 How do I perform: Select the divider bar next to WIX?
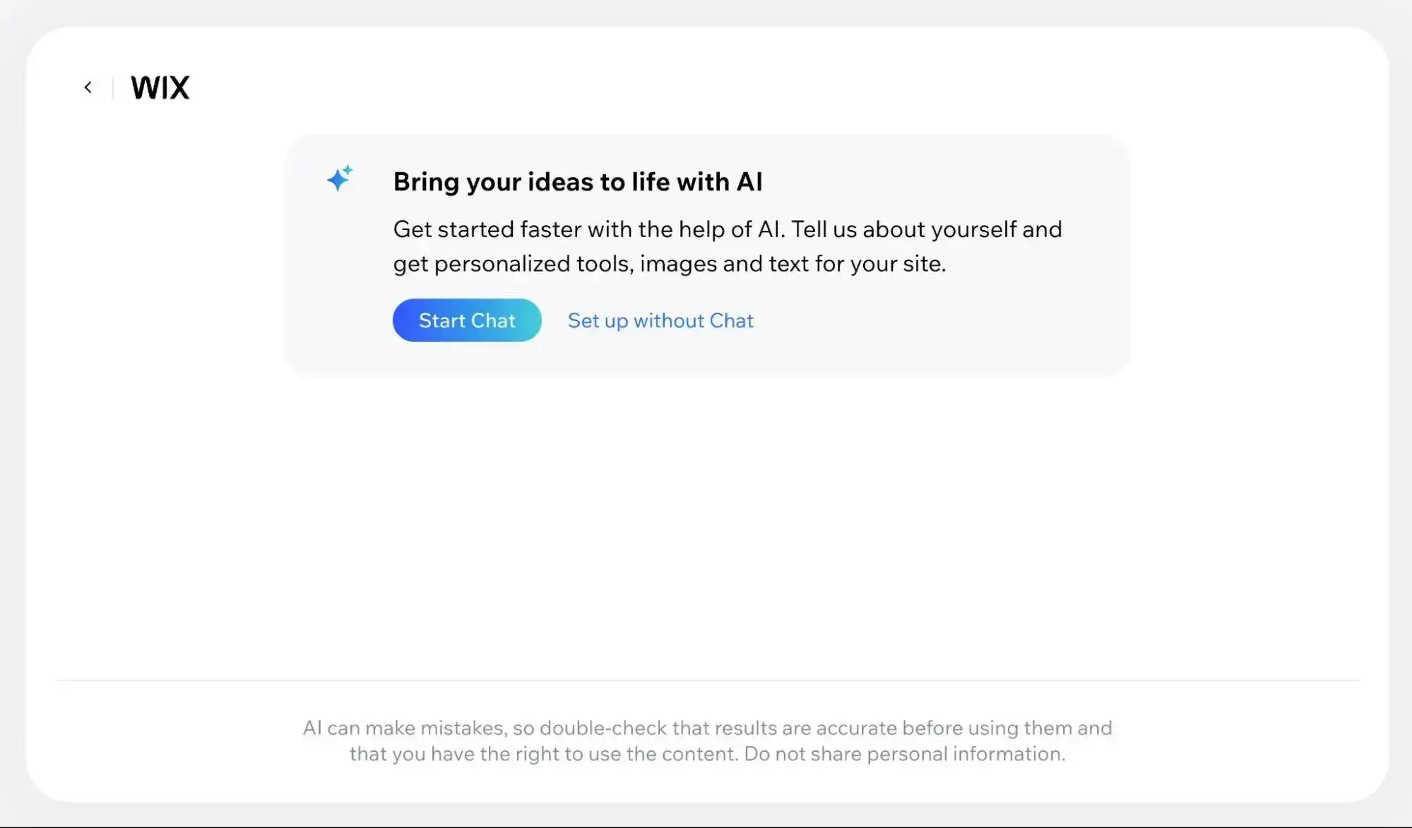tap(113, 87)
